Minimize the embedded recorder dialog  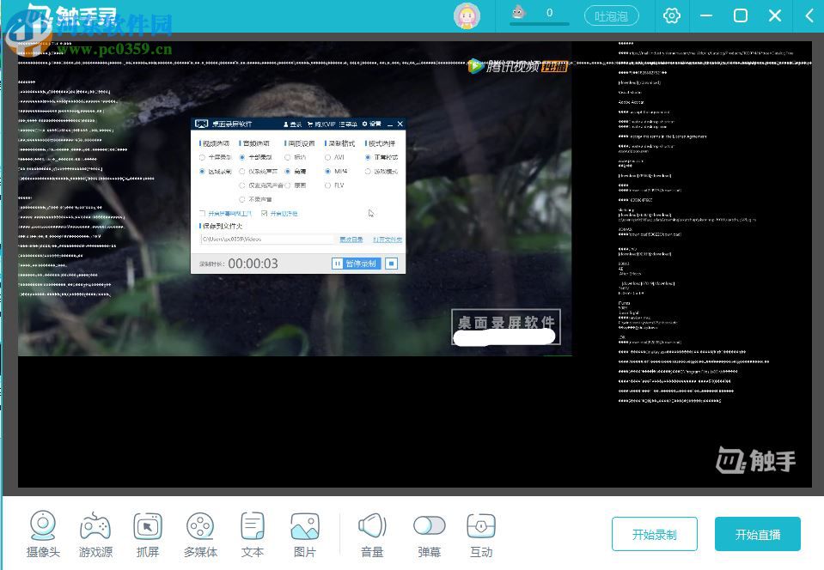point(390,124)
